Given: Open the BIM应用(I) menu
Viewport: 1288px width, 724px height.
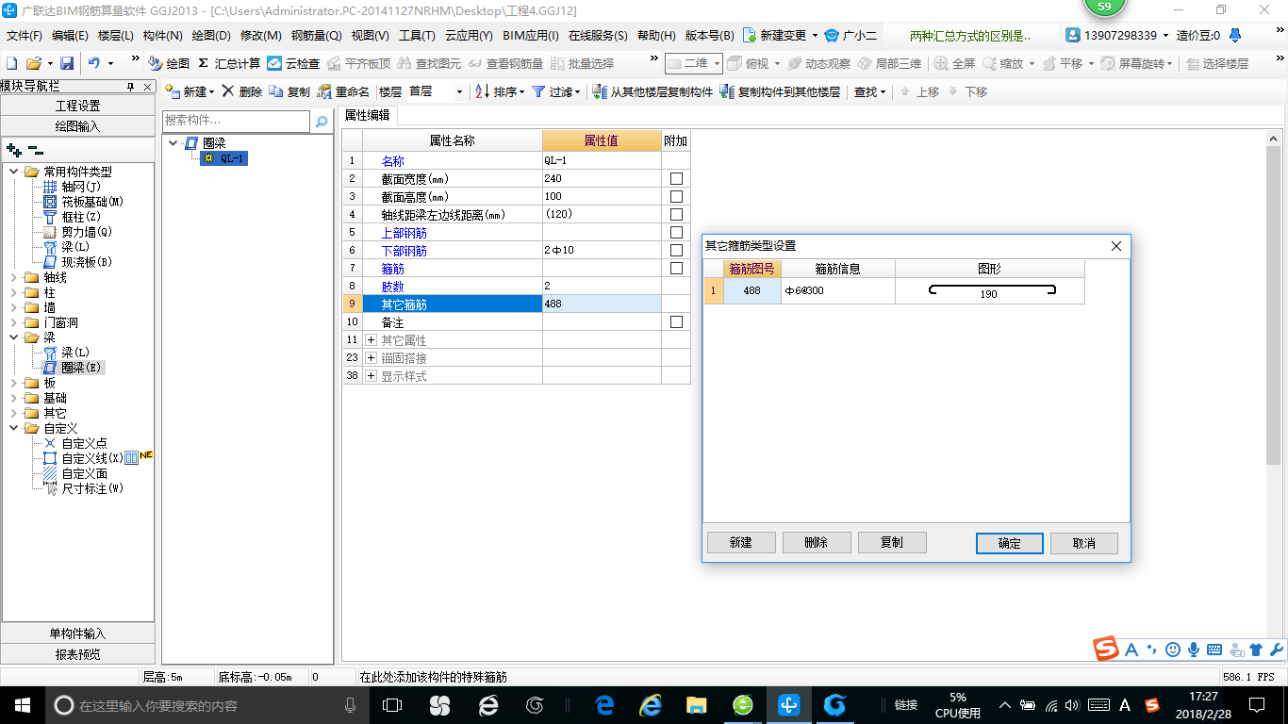Looking at the screenshot, I should (531, 35).
